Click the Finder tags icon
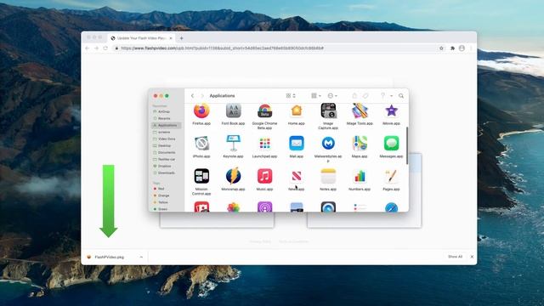The width and height of the screenshot is (544, 306). pyautogui.click(x=365, y=96)
